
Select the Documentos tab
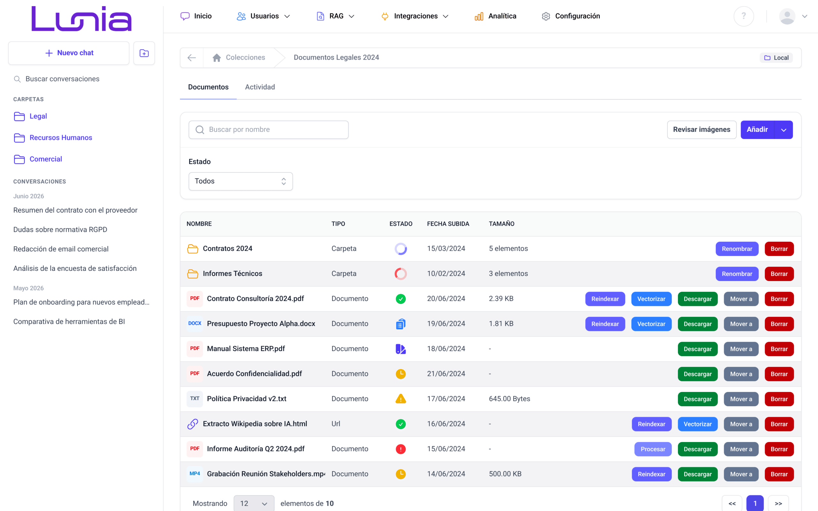pyautogui.click(x=208, y=87)
